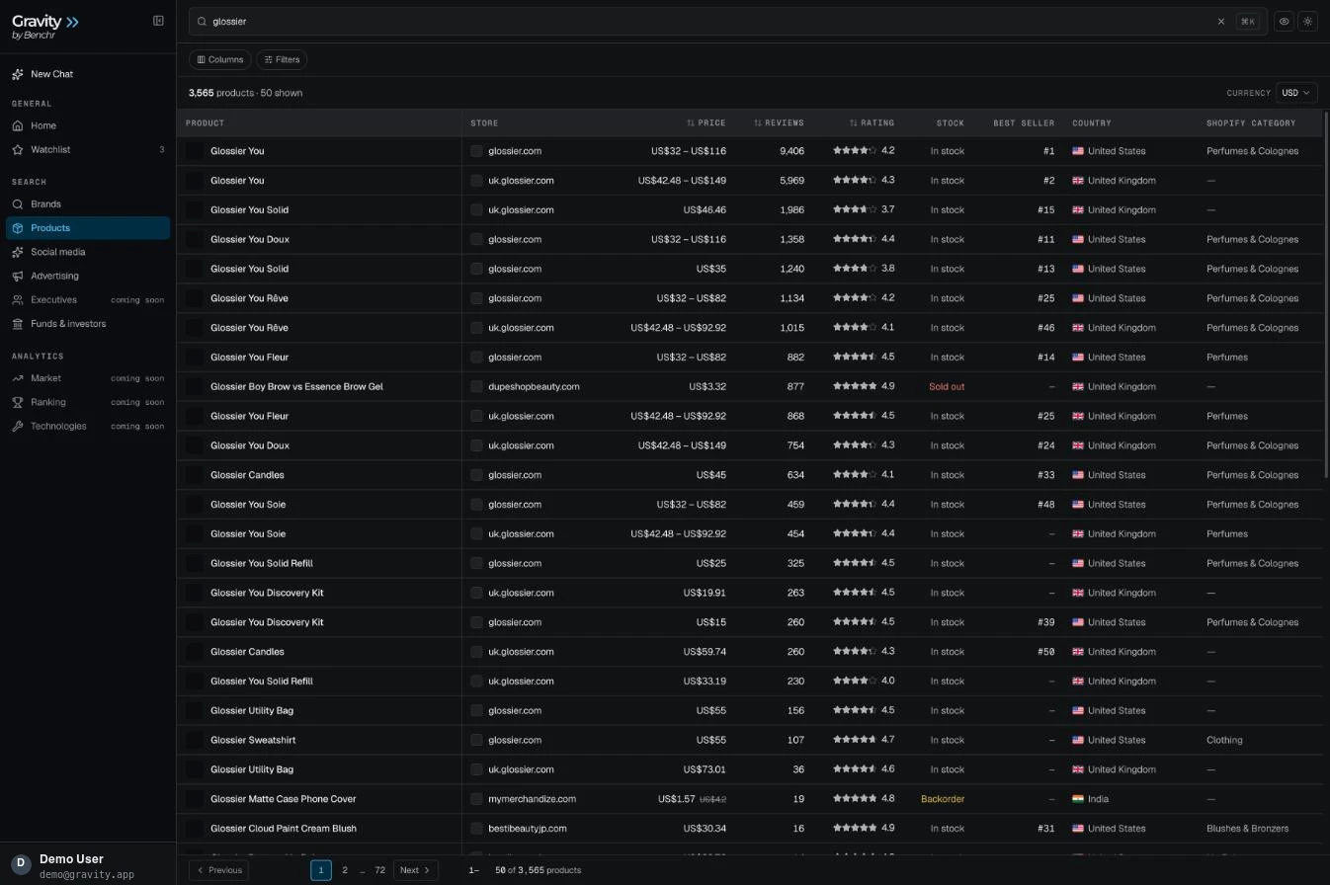Click the Blushes & Bronzers category cell

point(1248,829)
